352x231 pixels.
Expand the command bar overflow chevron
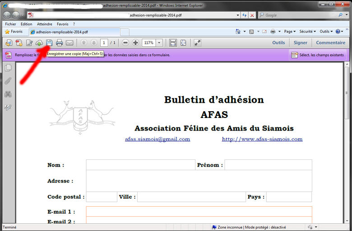347,29
